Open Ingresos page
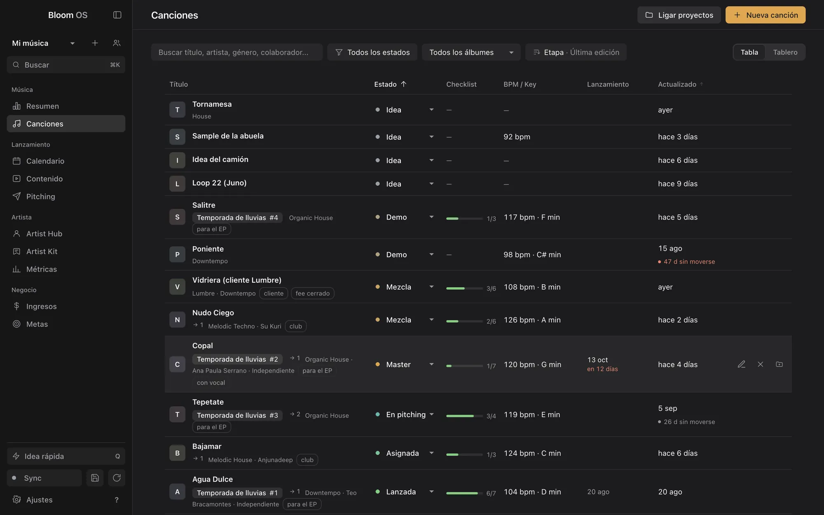 66,306
